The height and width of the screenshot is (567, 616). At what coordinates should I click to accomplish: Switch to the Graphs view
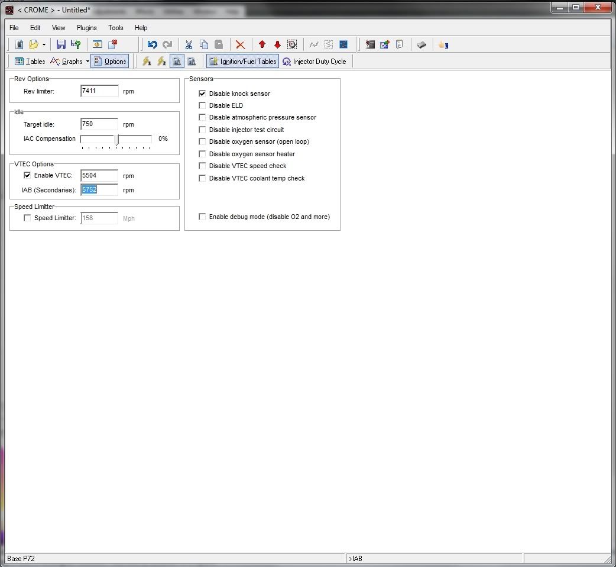pos(66,62)
